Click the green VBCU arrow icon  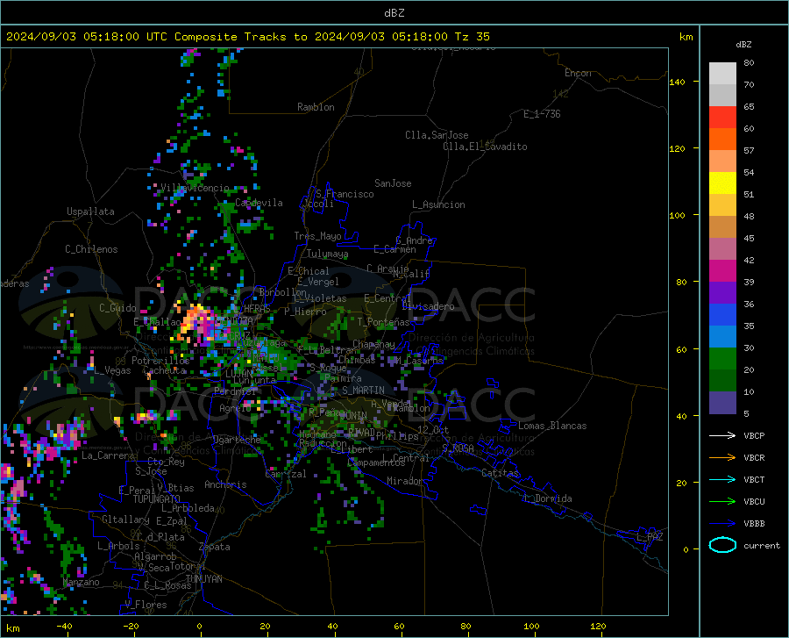click(x=722, y=501)
